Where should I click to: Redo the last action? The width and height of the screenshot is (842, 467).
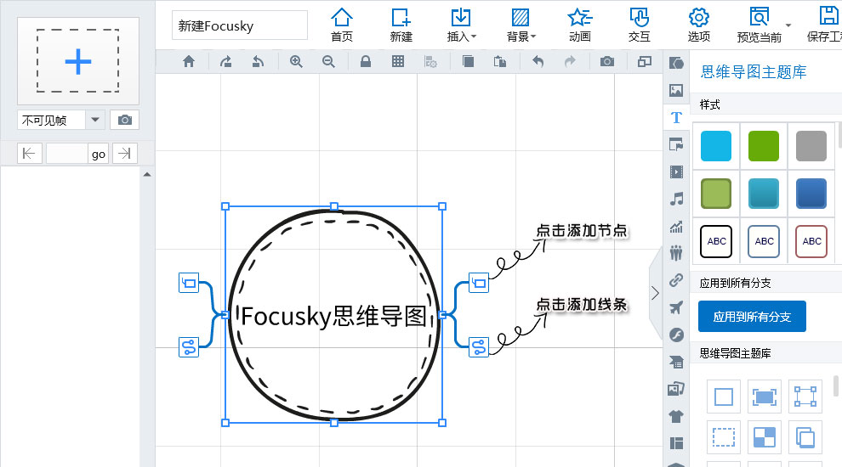point(570,62)
